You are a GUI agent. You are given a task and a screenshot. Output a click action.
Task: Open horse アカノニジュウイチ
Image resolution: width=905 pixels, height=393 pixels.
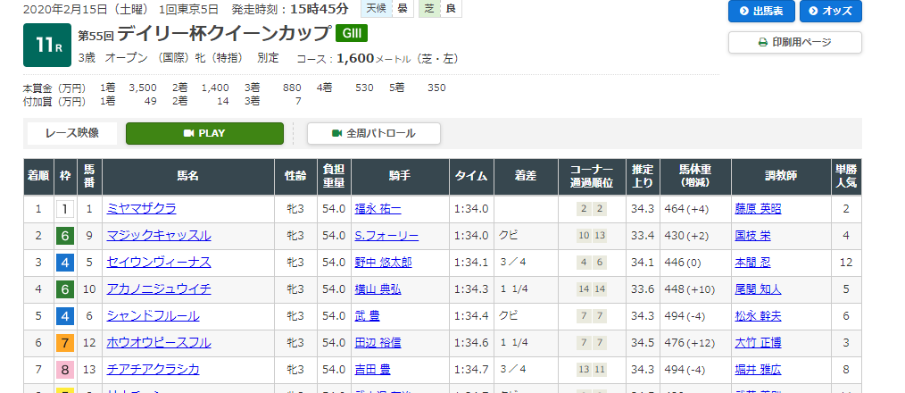coord(159,289)
